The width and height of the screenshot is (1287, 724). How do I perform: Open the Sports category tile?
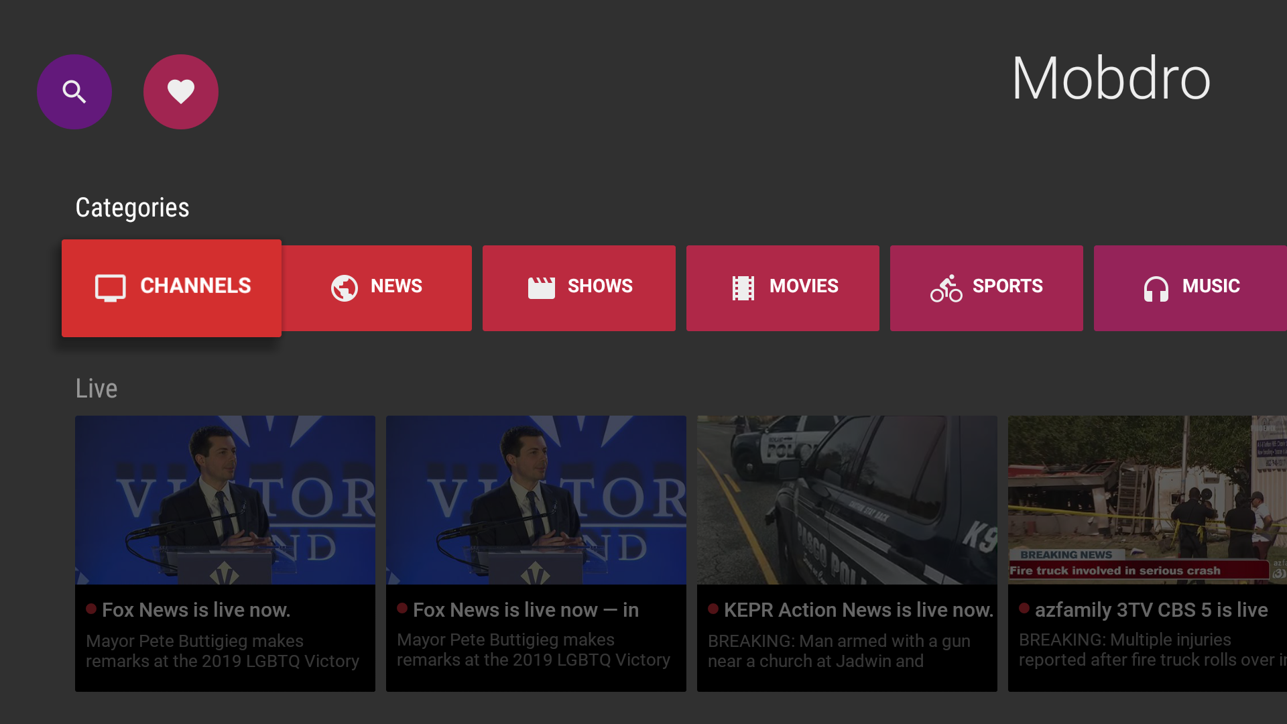point(987,288)
